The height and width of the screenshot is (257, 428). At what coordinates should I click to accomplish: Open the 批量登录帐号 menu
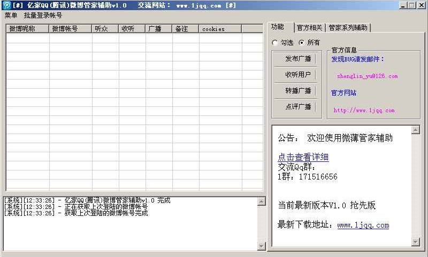[x=43, y=15]
